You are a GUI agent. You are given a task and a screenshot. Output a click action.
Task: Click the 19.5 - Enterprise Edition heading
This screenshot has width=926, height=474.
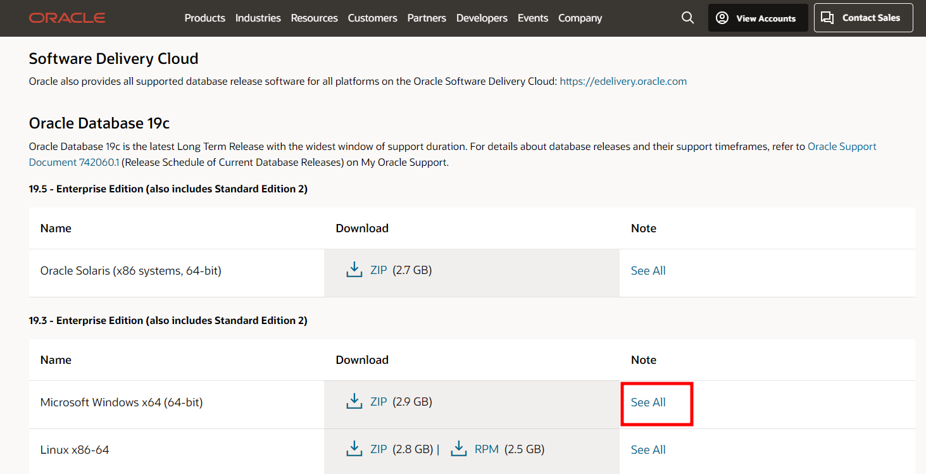(x=168, y=189)
